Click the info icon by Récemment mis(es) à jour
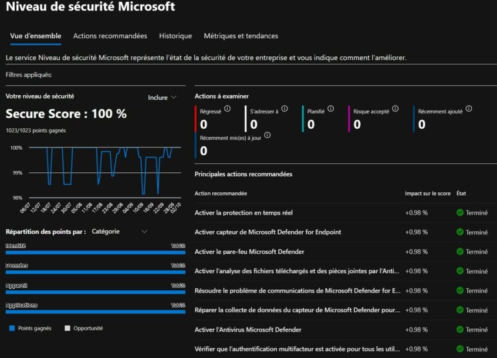 point(267,135)
